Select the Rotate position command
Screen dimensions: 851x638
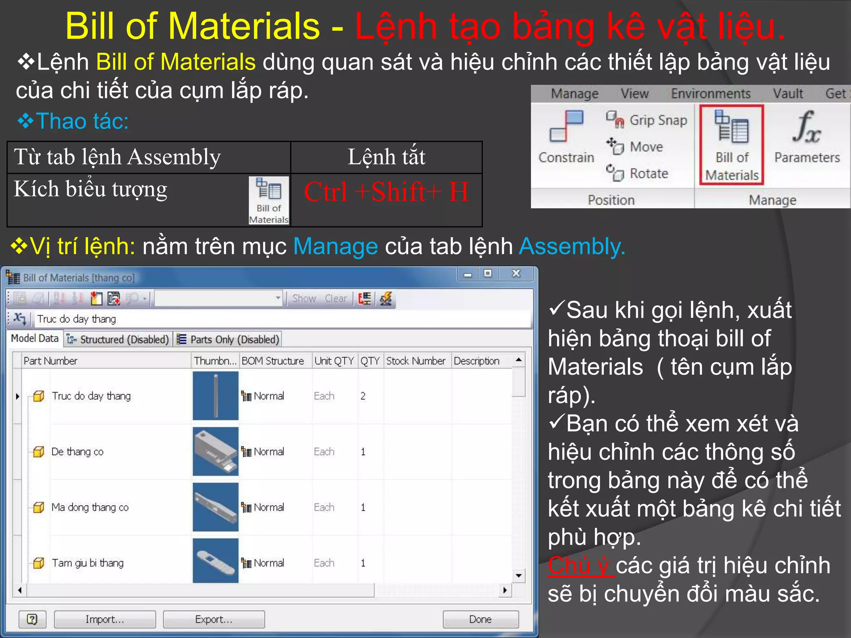[637, 173]
